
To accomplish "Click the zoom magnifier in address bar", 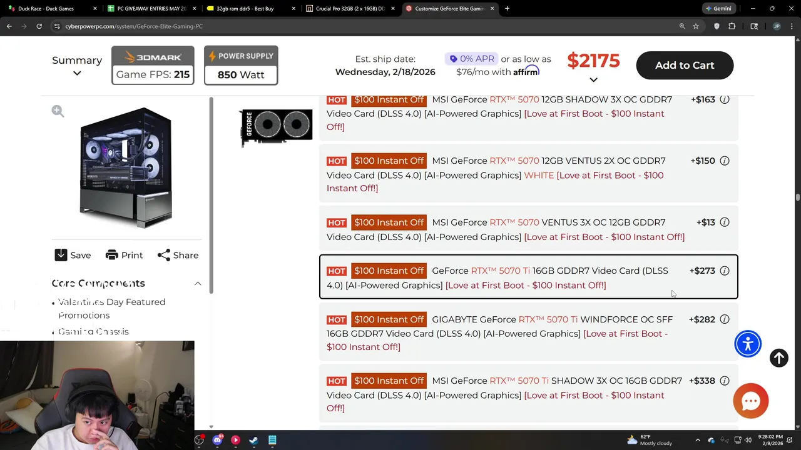I will tap(682, 26).
